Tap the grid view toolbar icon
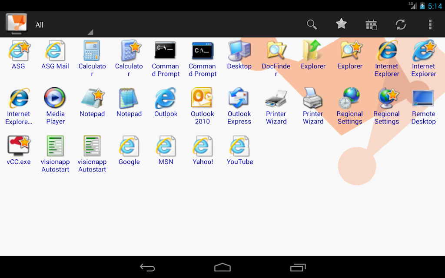This screenshot has height=278, width=445. coord(371,25)
